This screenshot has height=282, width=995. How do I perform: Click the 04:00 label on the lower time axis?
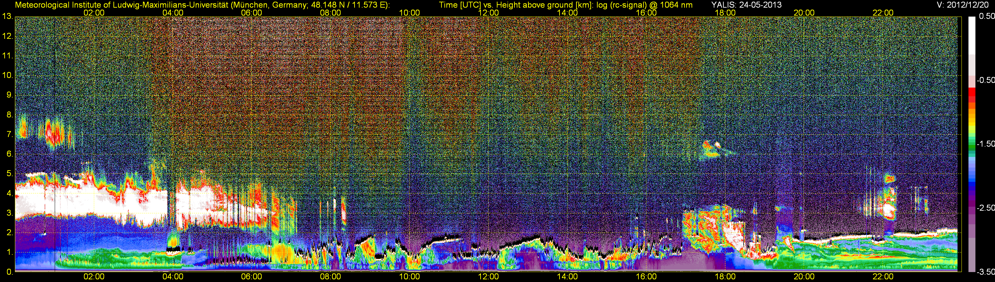coord(173,277)
